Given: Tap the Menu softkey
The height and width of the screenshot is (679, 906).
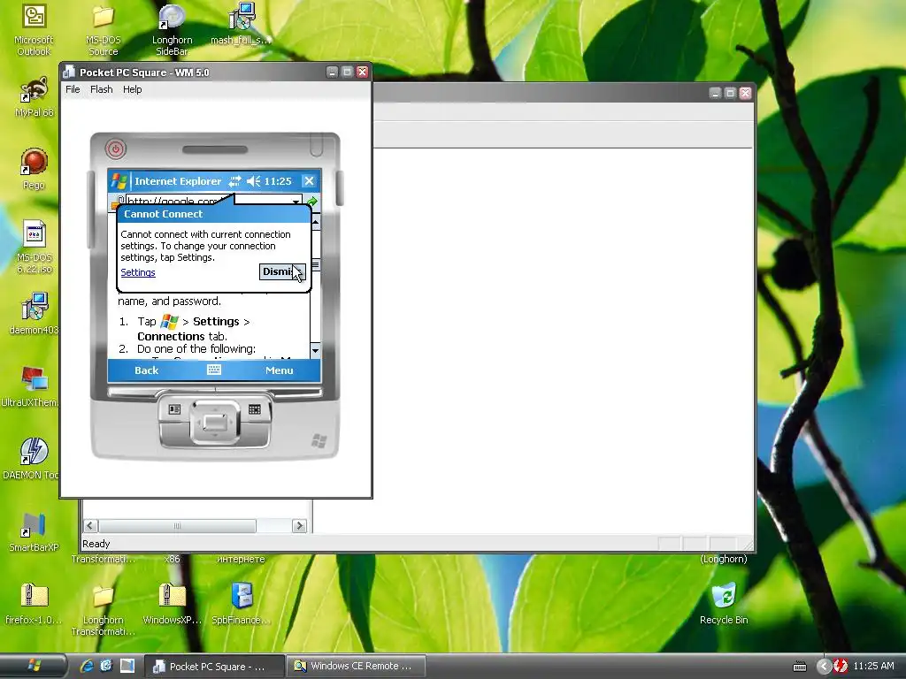Looking at the screenshot, I should (279, 370).
